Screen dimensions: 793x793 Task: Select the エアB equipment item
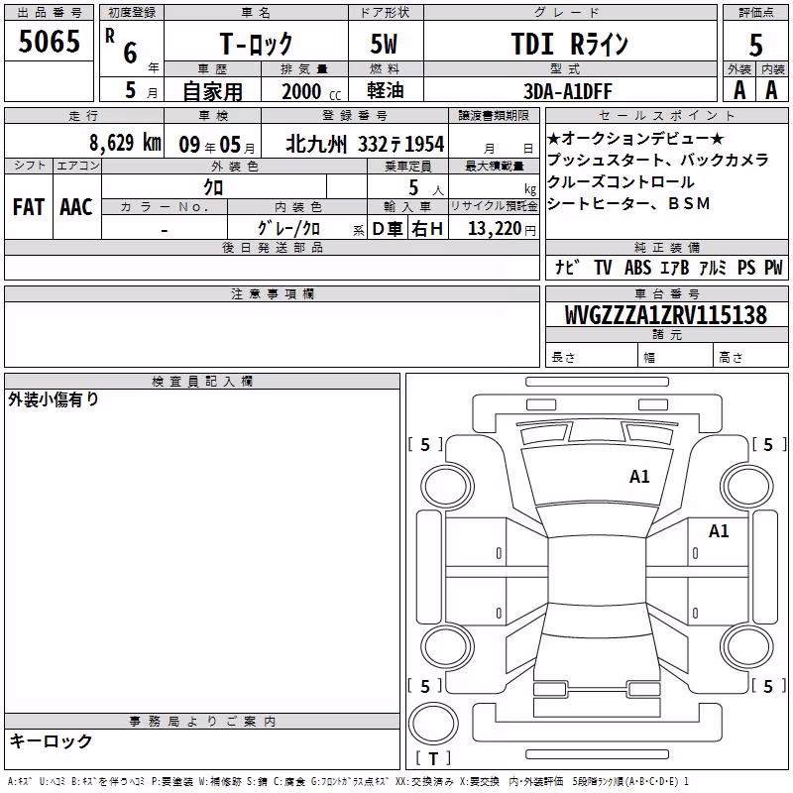pos(675,267)
